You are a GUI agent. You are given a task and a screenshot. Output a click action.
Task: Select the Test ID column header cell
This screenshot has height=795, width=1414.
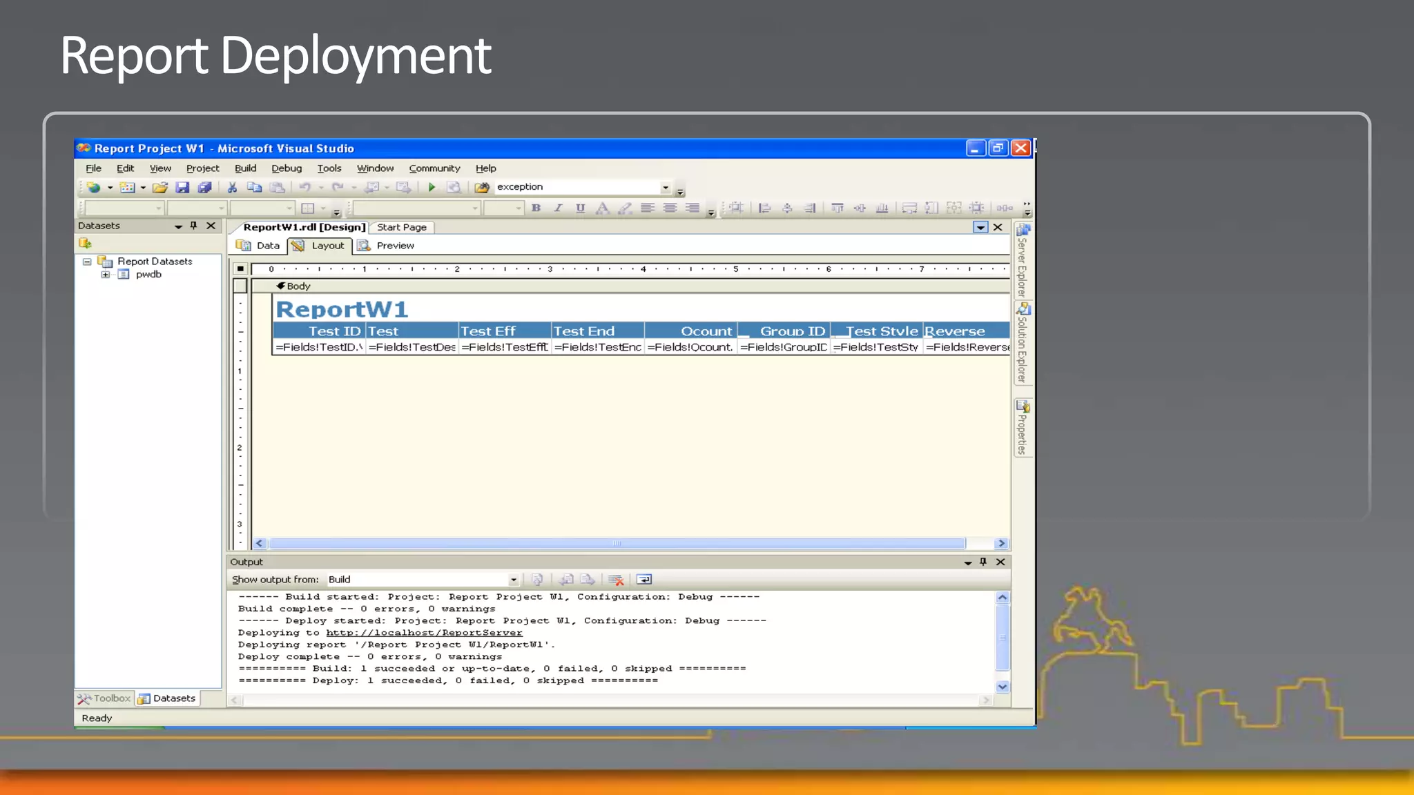(319, 331)
